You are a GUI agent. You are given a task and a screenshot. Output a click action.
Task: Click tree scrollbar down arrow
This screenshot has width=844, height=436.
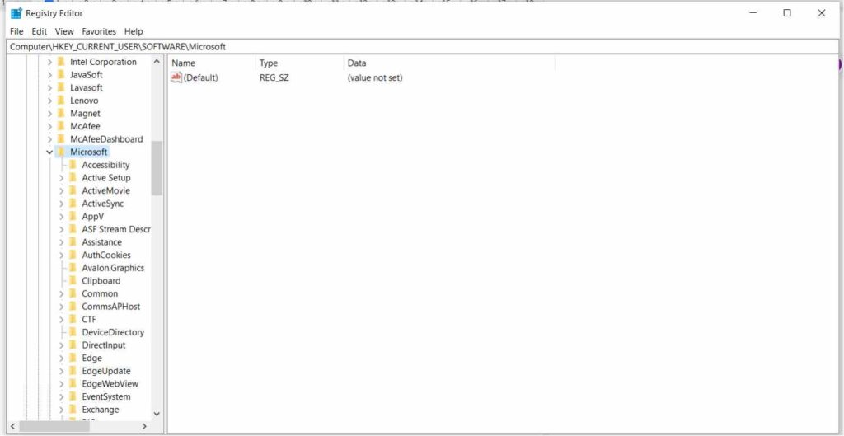(x=157, y=414)
